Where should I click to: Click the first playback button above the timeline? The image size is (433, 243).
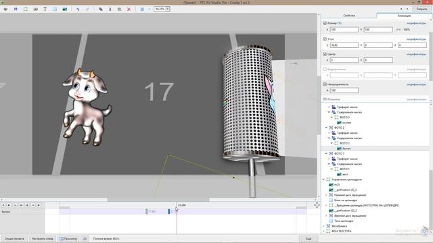click(x=3, y=205)
